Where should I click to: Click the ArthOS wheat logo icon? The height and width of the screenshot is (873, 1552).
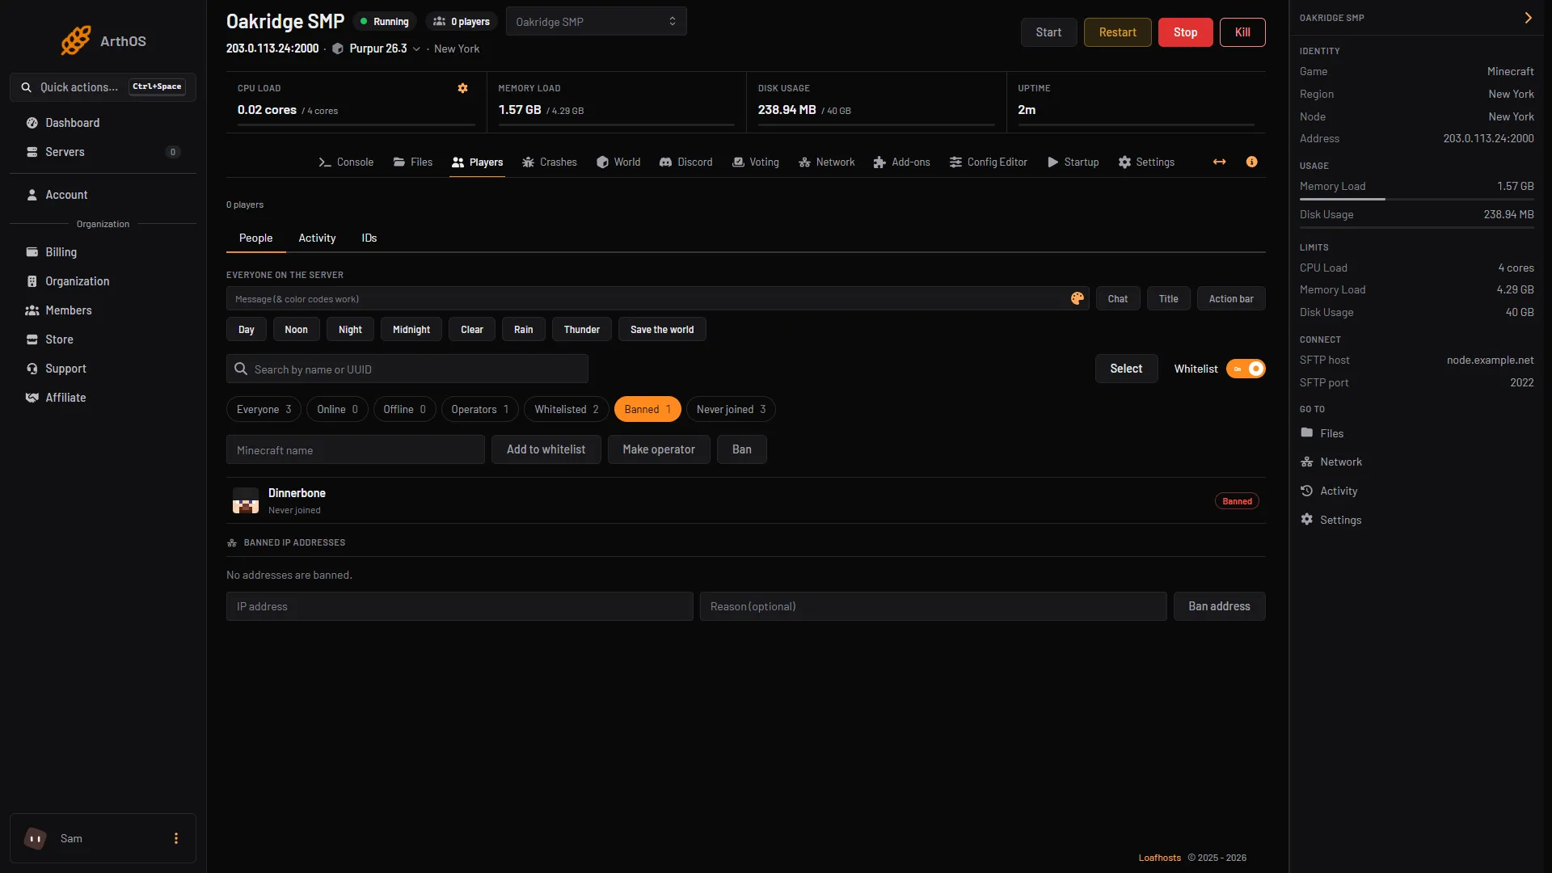(76, 40)
